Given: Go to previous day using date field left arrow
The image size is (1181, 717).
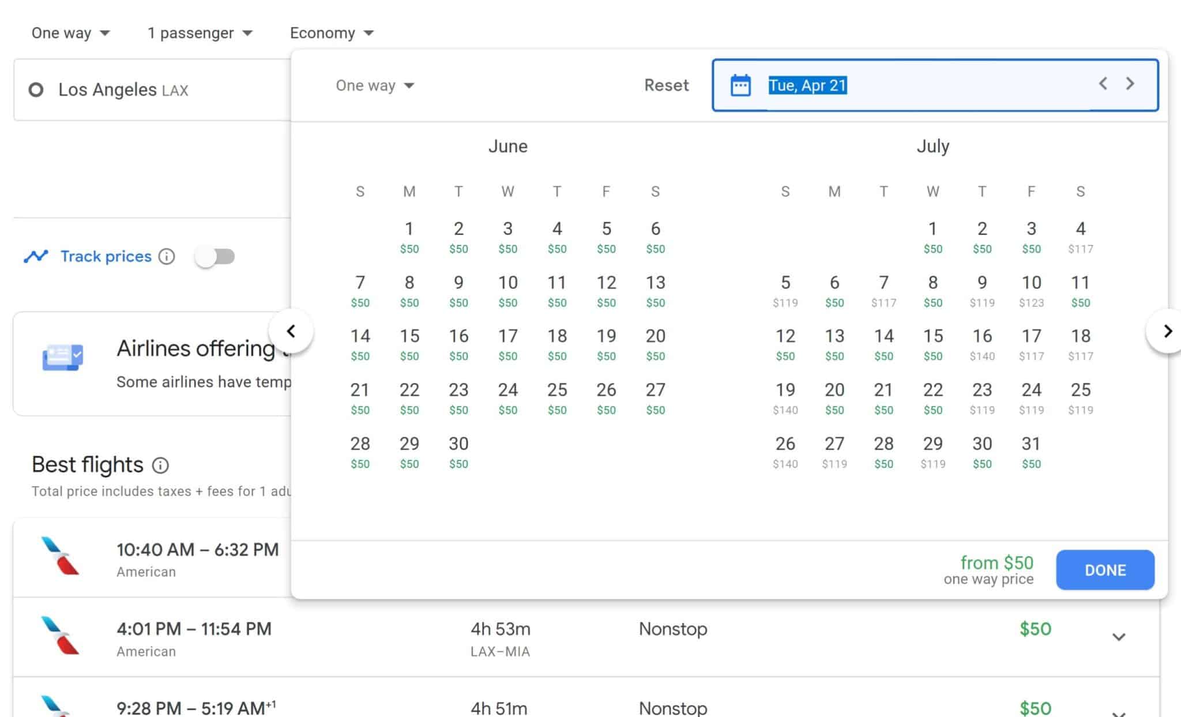Looking at the screenshot, I should click(1103, 84).
